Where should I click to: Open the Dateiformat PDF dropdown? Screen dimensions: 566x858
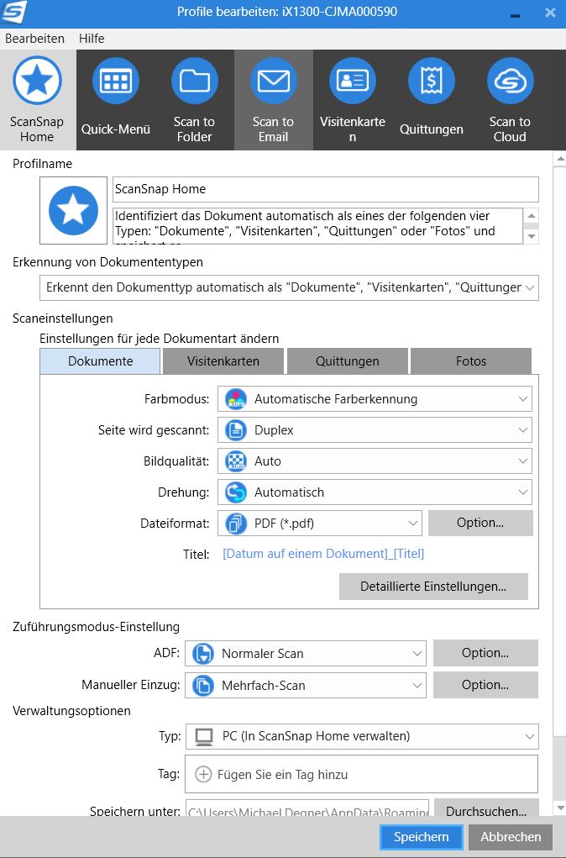[x=319, y=524]
